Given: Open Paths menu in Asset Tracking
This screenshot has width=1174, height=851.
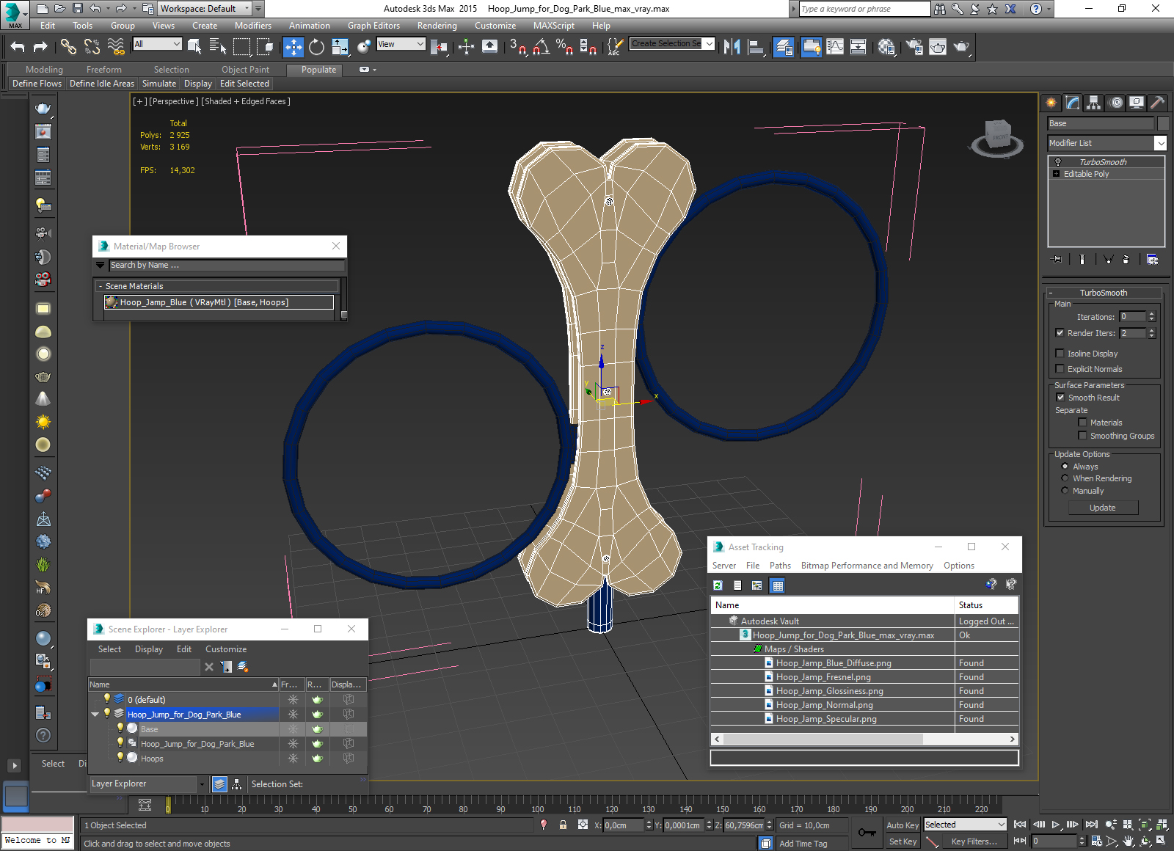Looking at the screenshot, I should (780, 566).
